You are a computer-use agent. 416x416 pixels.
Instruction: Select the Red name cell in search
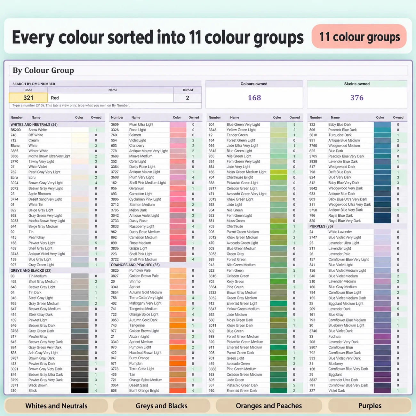(x=110, y=98)
